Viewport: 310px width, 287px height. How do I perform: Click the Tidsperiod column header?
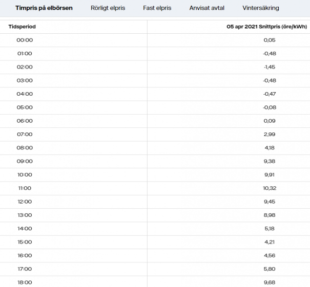coord(22,26)
